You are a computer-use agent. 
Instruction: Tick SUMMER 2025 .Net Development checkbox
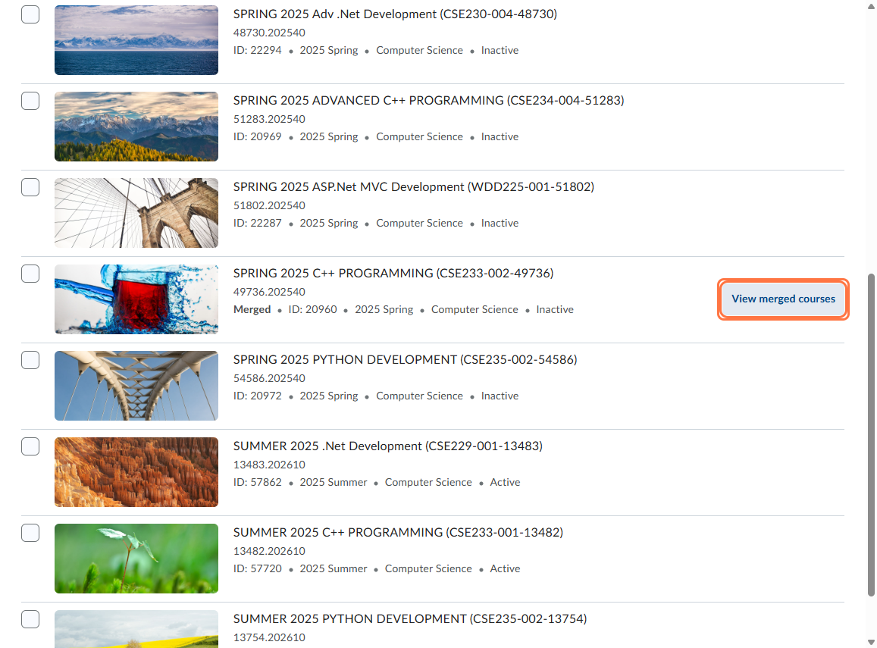[x=30, y=446]
